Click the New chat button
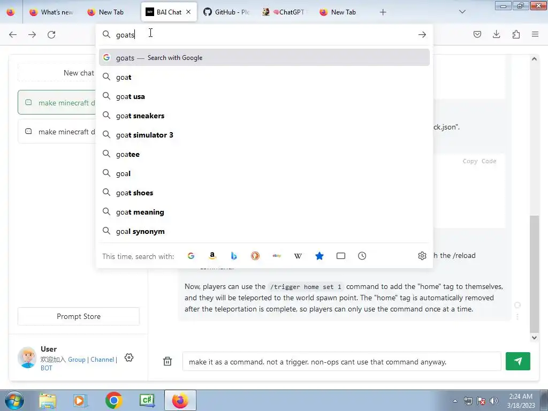This screenshot has height=411, width=548. pyautogui.click(x=57, y=73)
